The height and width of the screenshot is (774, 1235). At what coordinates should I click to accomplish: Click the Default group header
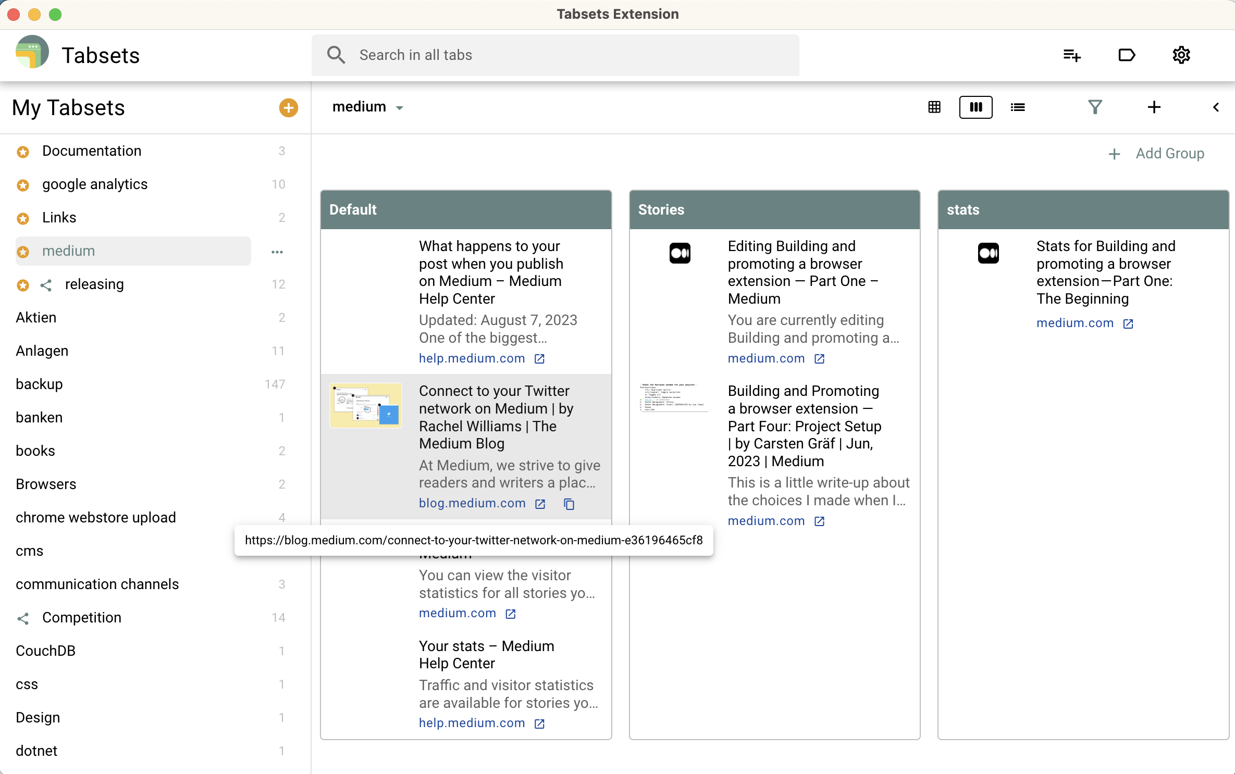pyautogui.click(x=466, y=210)
